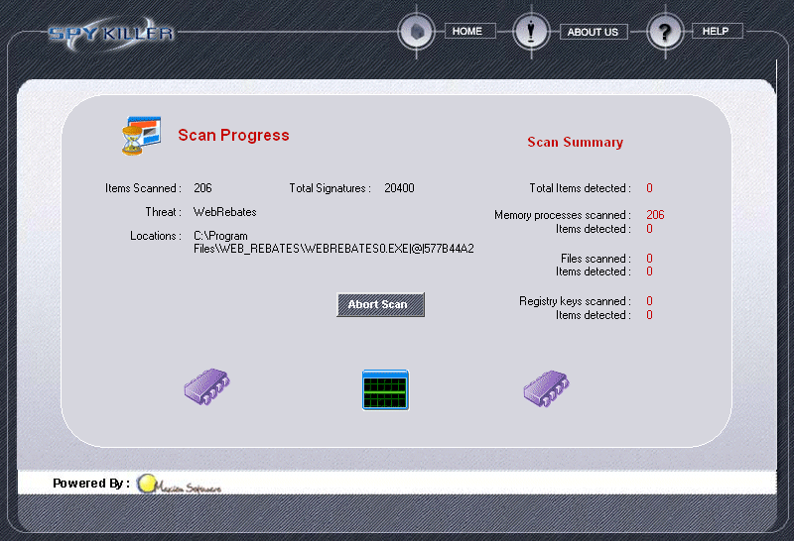Viewport: 794px width, 541px height.
Task: Click the WEBREBATES0.EXE location path
Action: [333, 242]
